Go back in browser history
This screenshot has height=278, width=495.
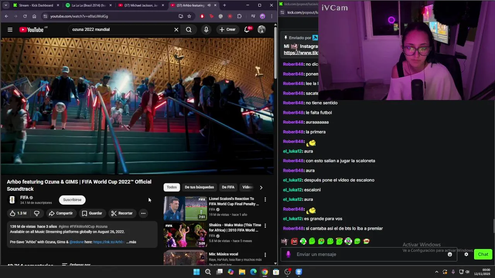point(6,16)
